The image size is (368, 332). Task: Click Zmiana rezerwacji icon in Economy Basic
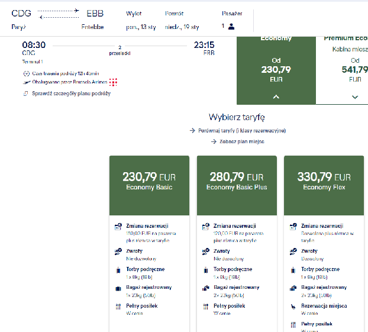click(x=118, y=227)
